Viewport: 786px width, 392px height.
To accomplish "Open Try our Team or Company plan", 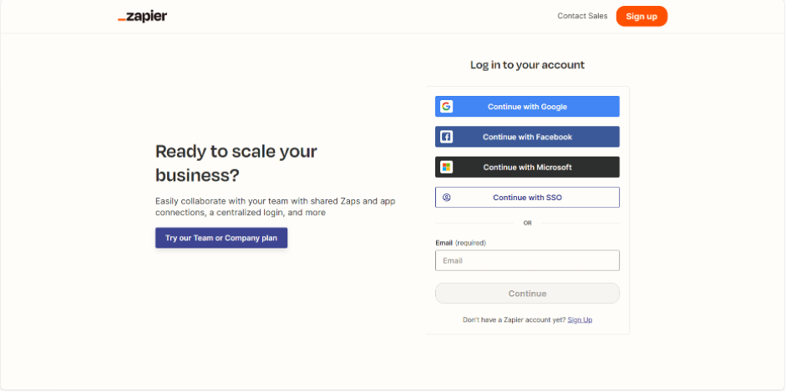I will point(221,238).
